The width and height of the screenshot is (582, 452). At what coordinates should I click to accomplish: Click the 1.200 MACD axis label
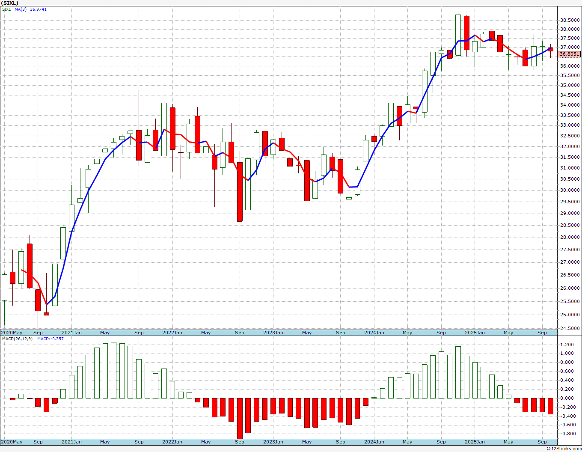pyautogui.click(x=567, y=345)
